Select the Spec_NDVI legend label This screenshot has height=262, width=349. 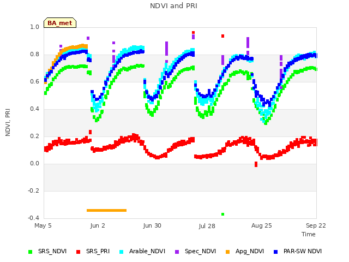(x=200, y=251)
